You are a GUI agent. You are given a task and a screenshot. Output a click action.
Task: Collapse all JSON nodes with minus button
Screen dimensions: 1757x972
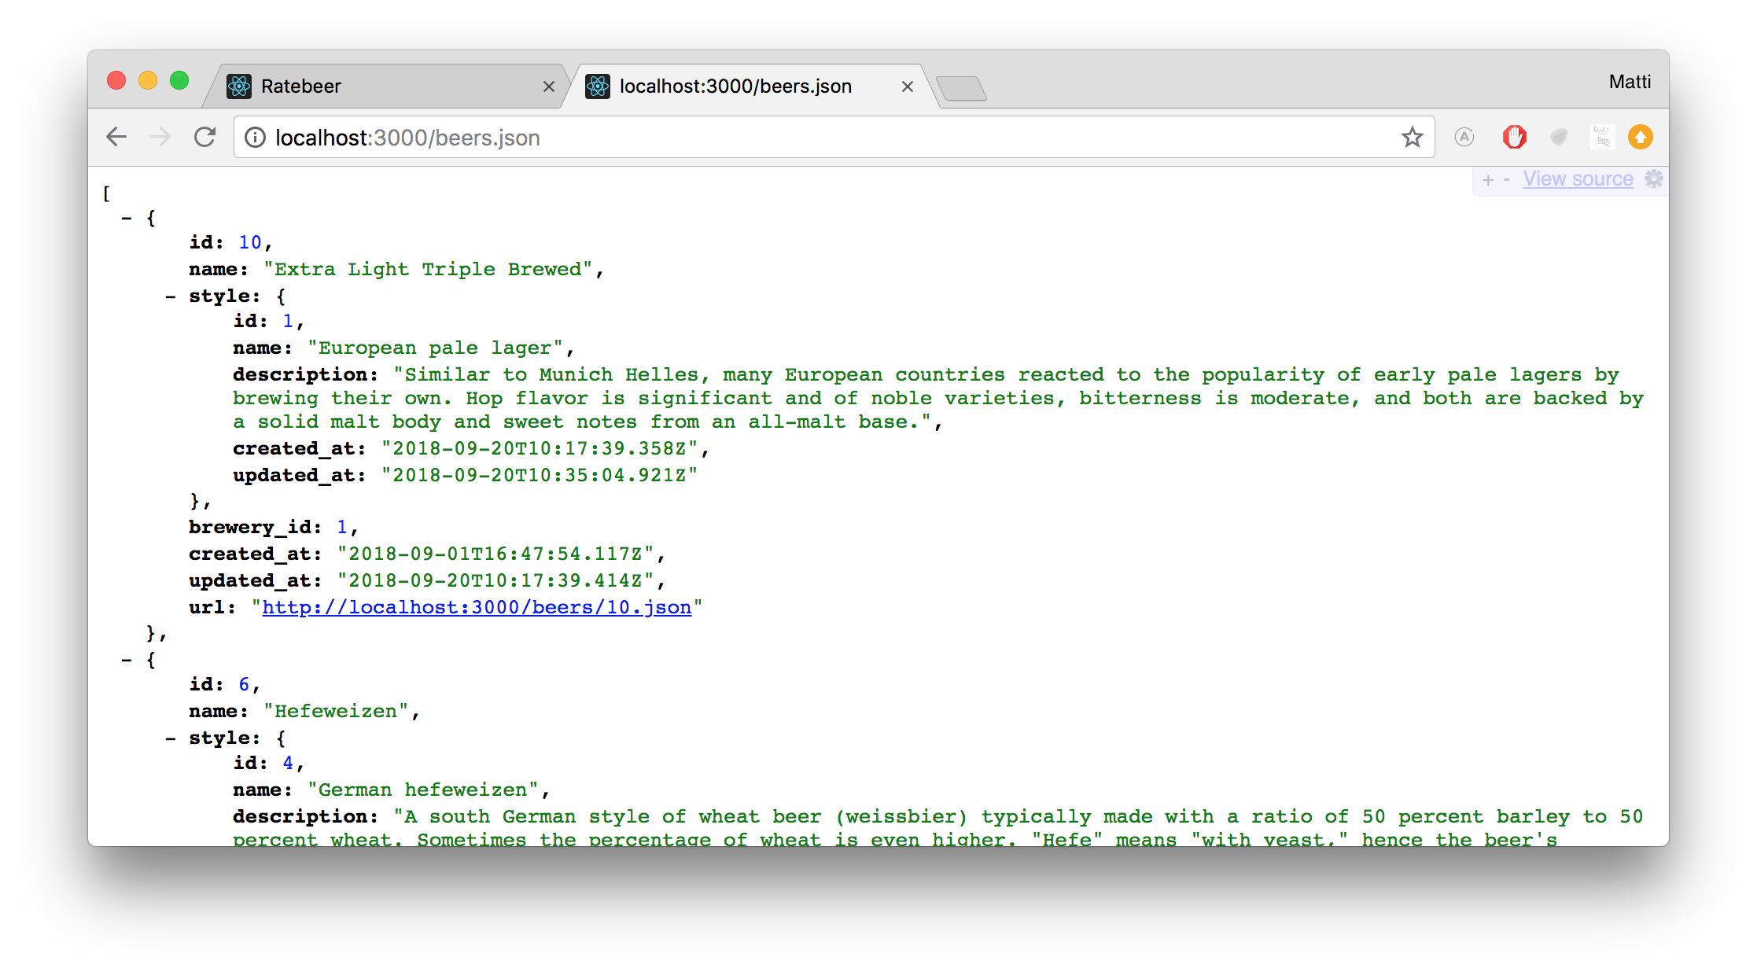[x=1507, y=180]
